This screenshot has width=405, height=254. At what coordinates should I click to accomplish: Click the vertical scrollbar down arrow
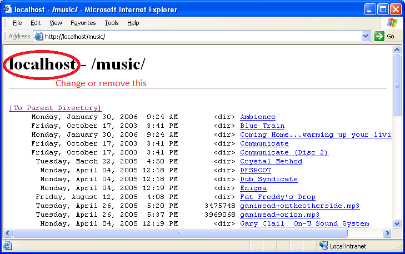pyautogui.click(x=397, y=223)
